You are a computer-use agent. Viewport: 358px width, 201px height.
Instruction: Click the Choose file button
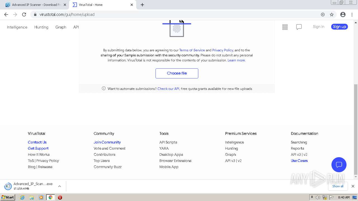(177, 73)
